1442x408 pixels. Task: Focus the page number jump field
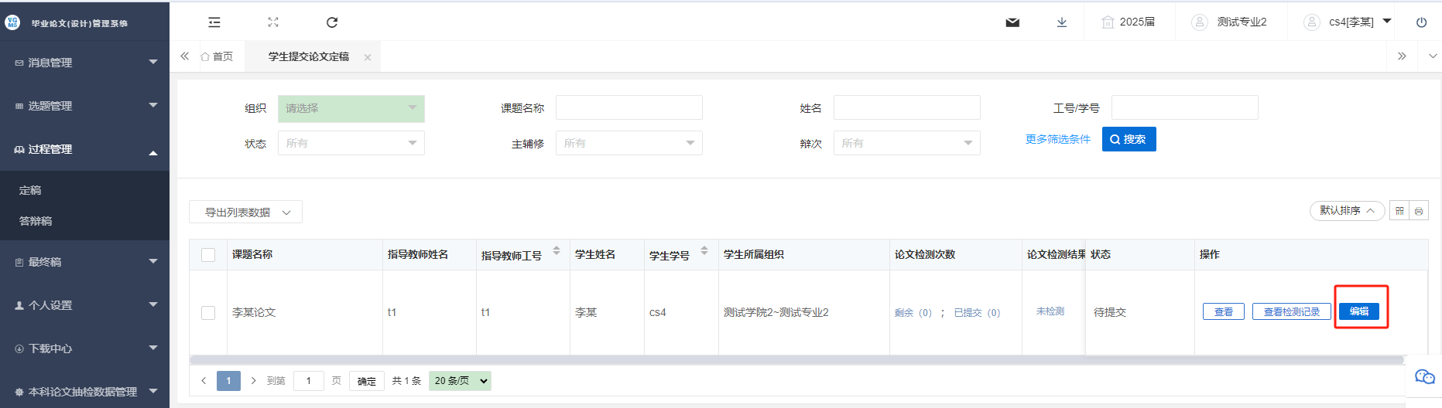(x=309, y=381)
